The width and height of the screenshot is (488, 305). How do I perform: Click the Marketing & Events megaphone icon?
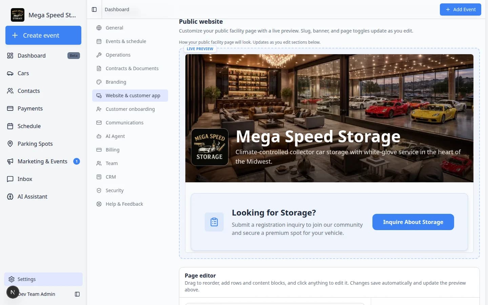[10, 161]
